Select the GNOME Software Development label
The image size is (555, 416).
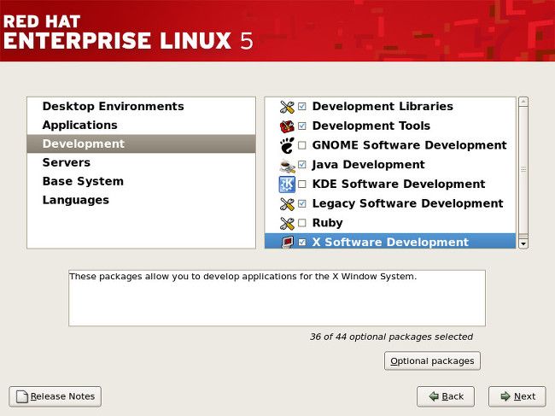point(410,145)
